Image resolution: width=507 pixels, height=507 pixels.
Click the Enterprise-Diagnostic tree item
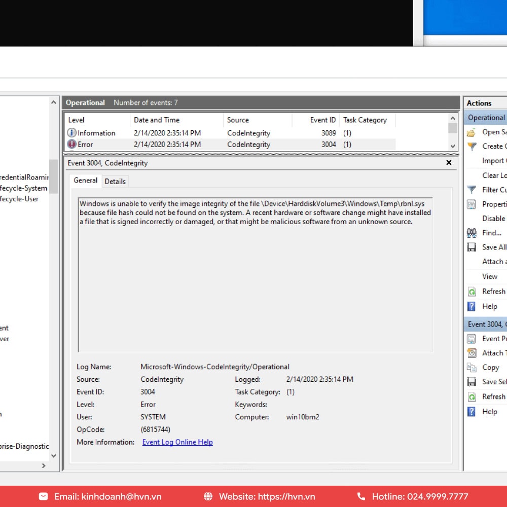[x=24, y=446]
